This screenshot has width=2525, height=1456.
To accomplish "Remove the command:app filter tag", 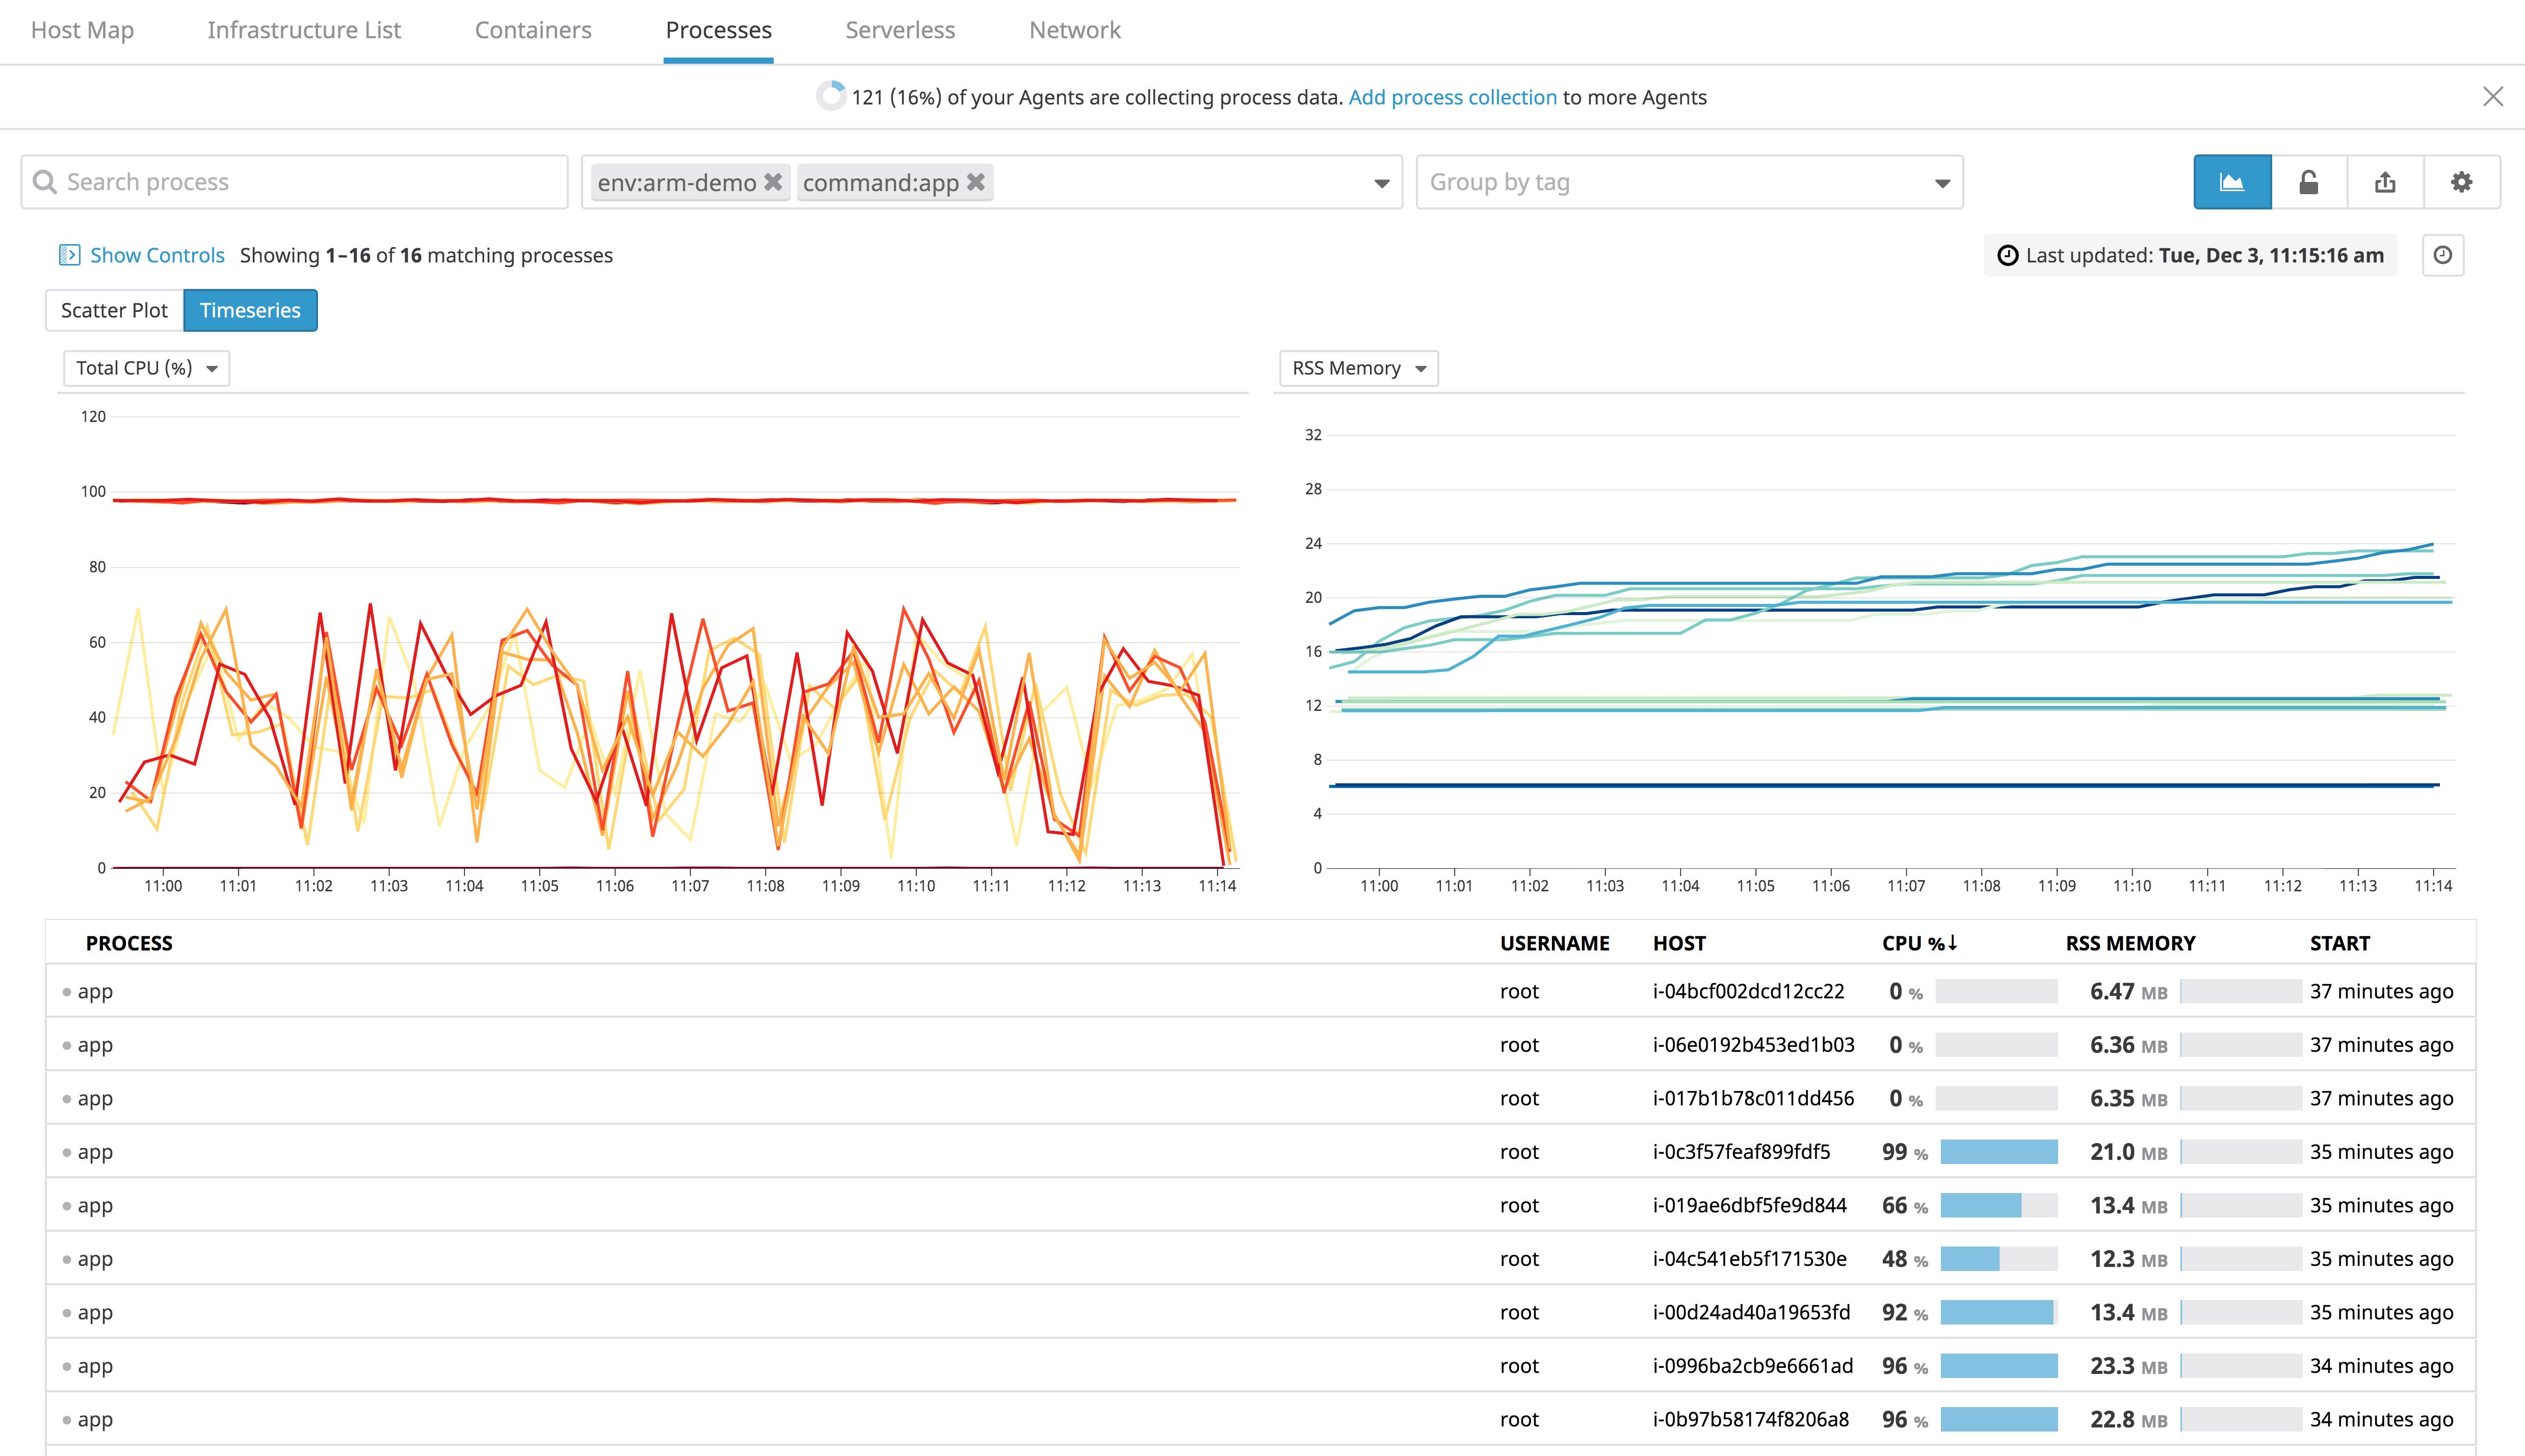I will [976, 182].
